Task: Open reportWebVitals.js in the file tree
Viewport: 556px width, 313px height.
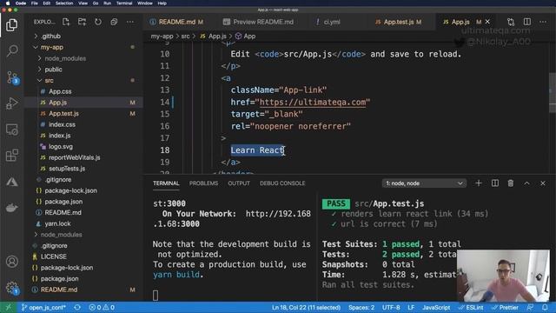Action: pyautogui.click(x=75, y=157)
